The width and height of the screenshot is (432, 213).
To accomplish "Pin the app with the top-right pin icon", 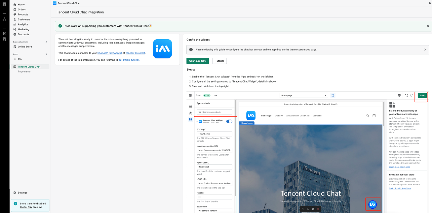I will click(429, 3).
